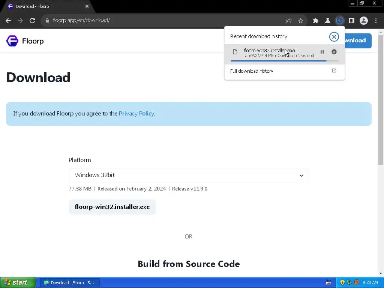The width and height of the screenshot is (384, 288).
Task: Click the browser forward arrow
Action: (20, 21)
